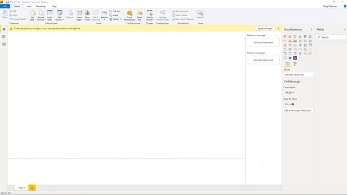Click From Marketplace custom visuals icon
The width and height of the screenshot is (347, 195).
tap(130, 15)
